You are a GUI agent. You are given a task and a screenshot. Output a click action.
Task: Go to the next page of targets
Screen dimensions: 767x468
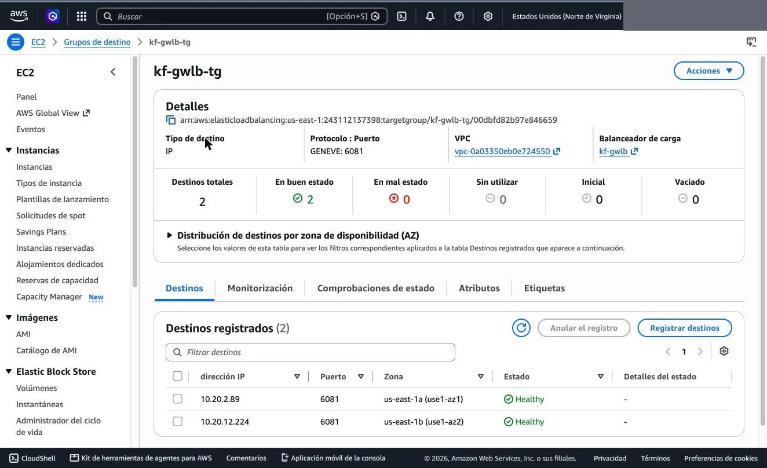(700, 352)
